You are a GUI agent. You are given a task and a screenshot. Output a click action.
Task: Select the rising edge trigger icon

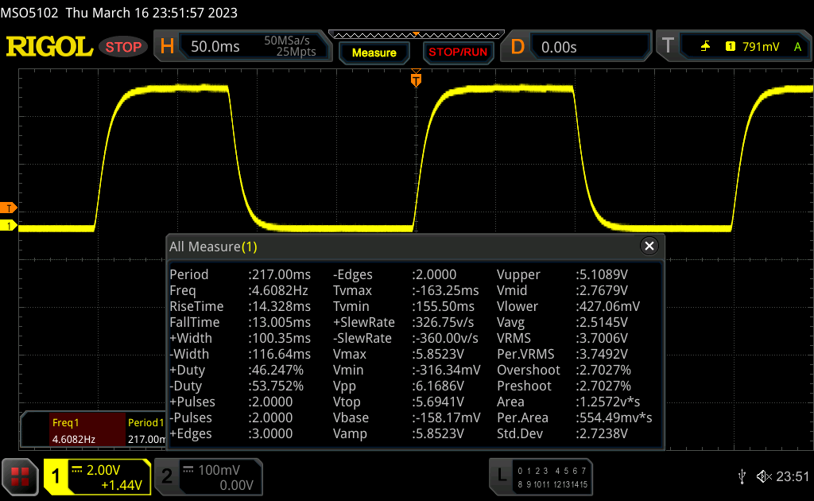coord(705,47)
